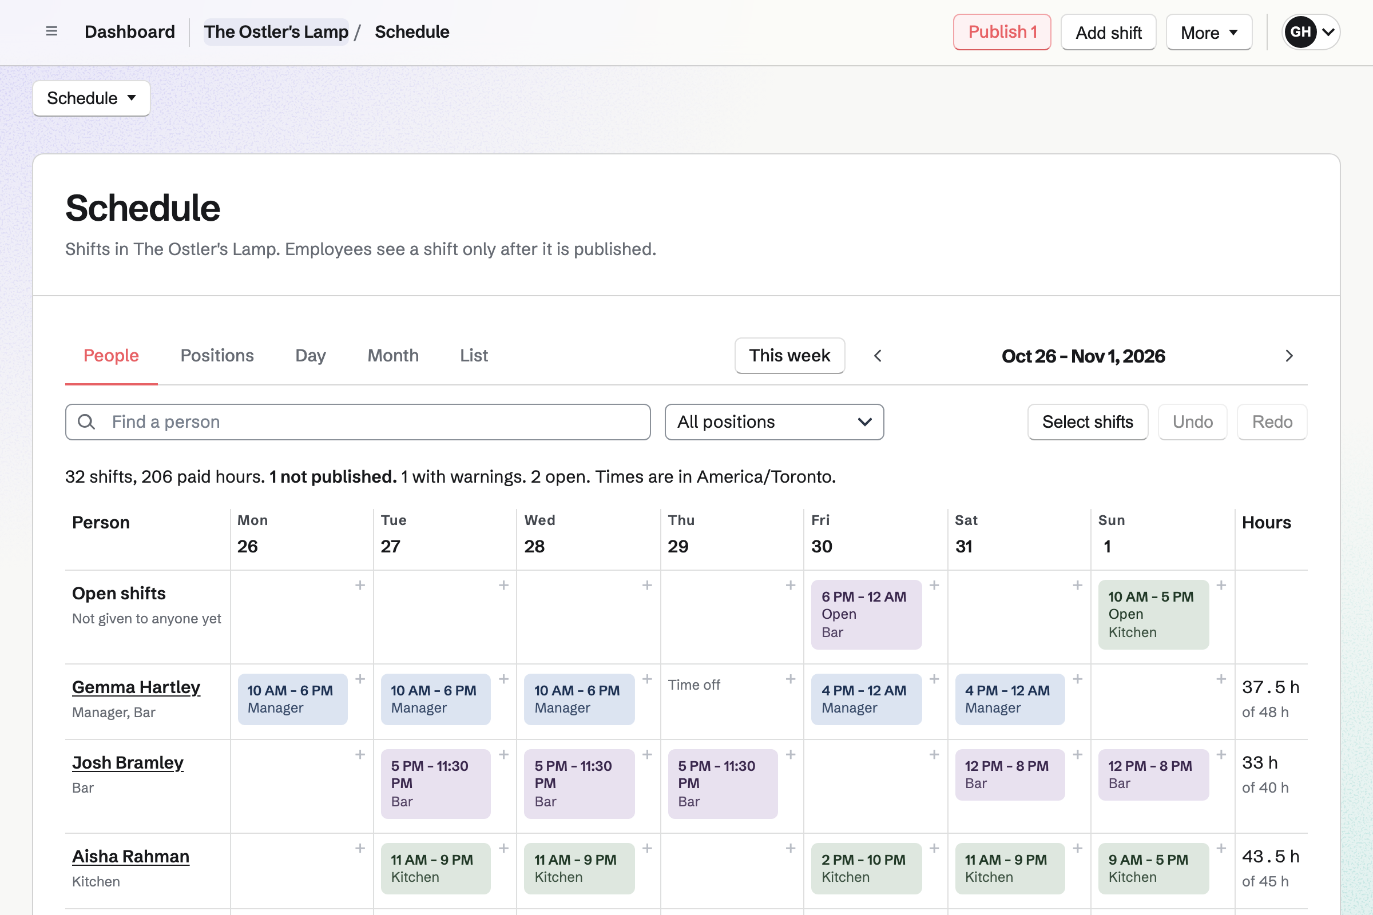Screen dimensions: 1373x915
Task: Open the More dropdown menu
Action: tap(1208, 32)
